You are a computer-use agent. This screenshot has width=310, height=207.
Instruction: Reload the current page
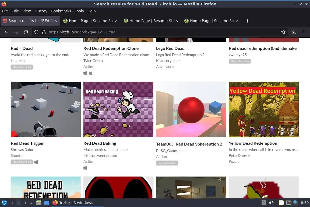click(x=26, y=32)
